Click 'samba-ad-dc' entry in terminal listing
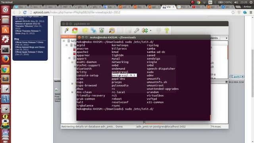 (x=156, y=52)
